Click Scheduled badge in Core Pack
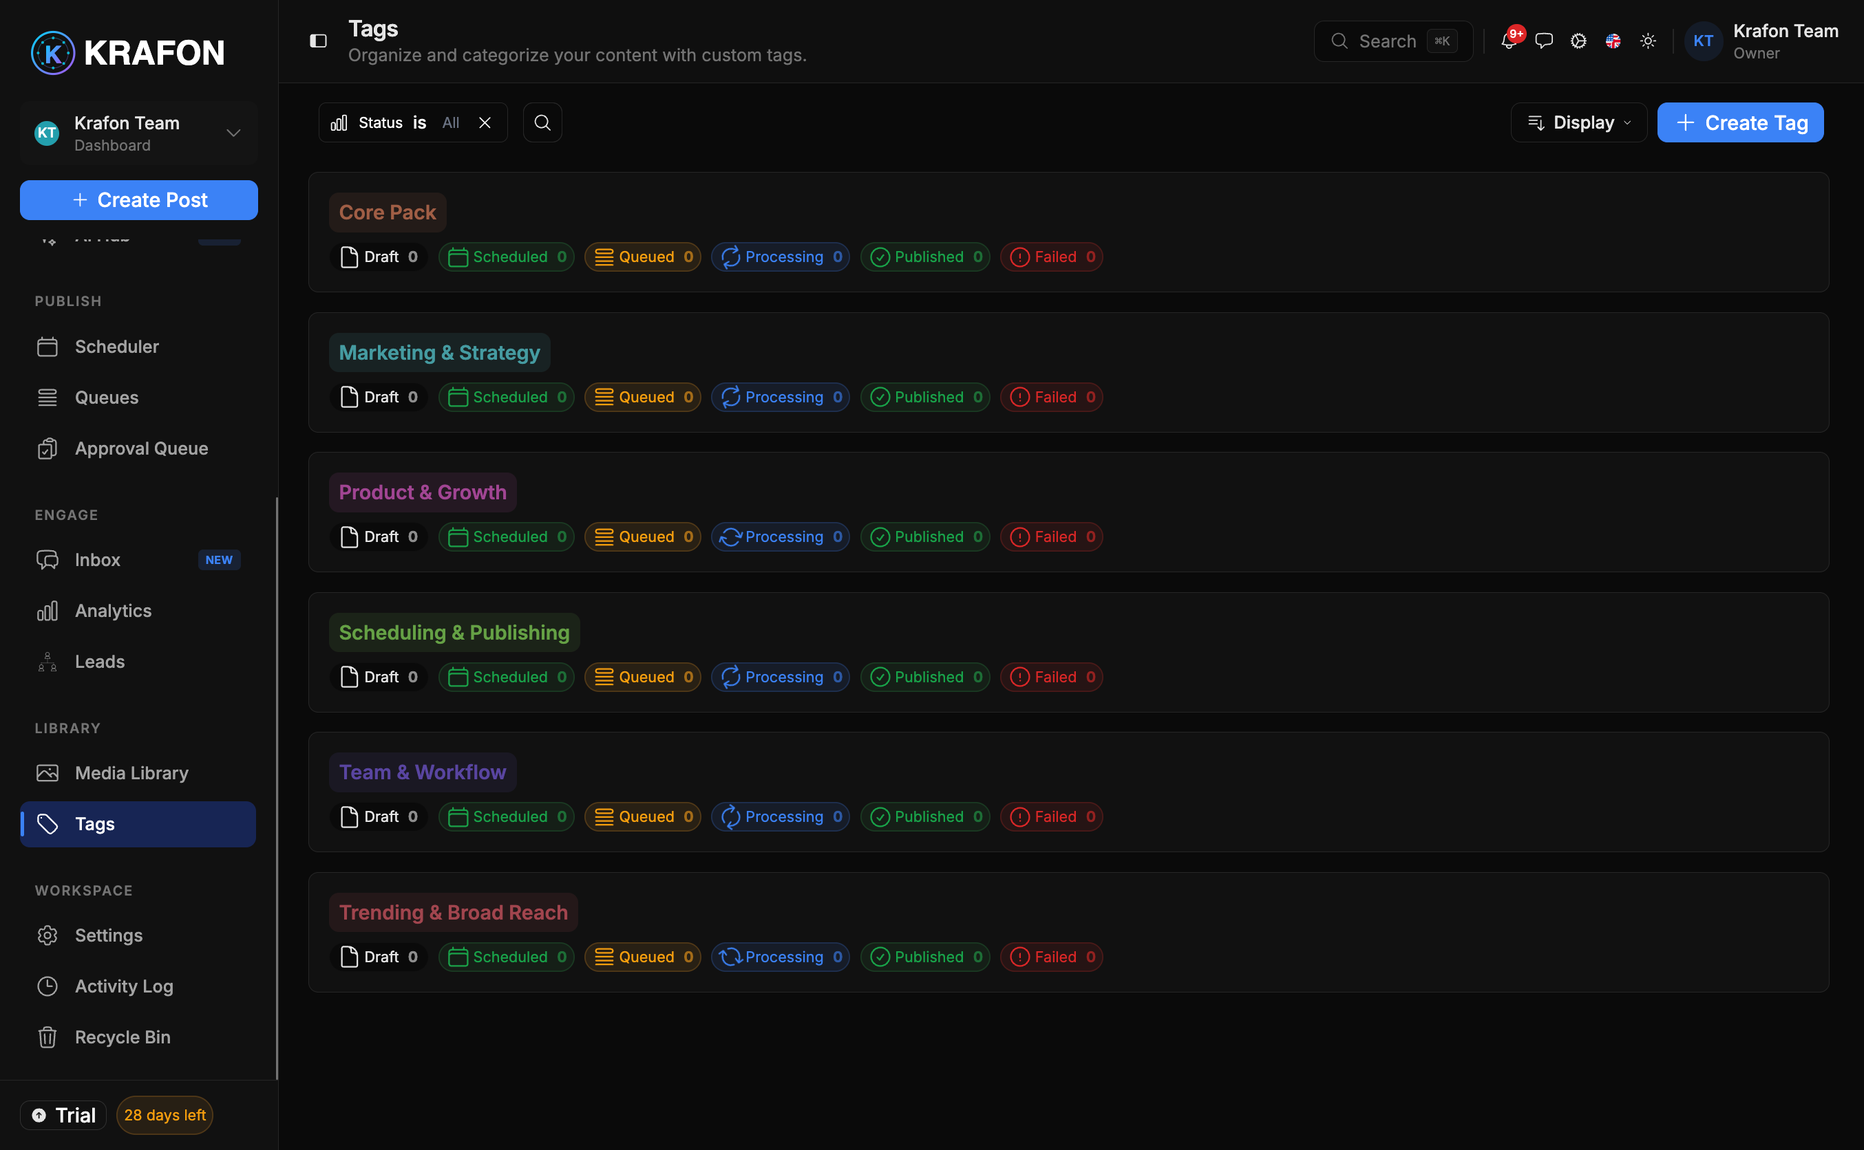This screenshot has width=1864, height=1150. click(x=506, y=257)
